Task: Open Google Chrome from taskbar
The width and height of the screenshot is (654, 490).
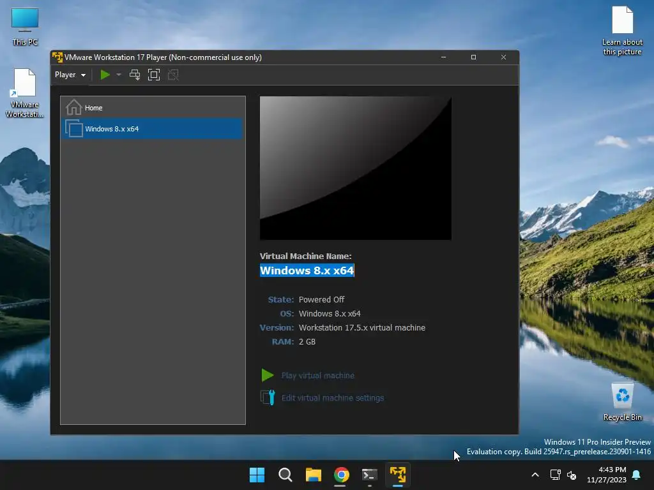Action: coord(341,475)
